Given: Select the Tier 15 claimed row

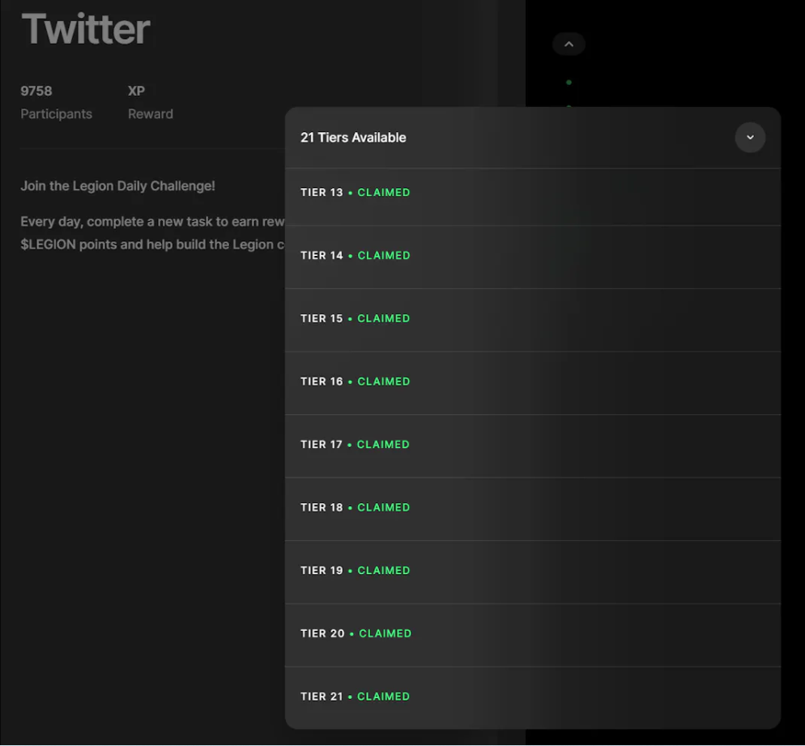Looking at the screenshot, I should 533,321.
